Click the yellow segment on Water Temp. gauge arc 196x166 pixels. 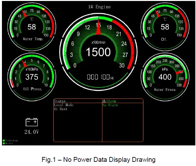tap(43, 9)
